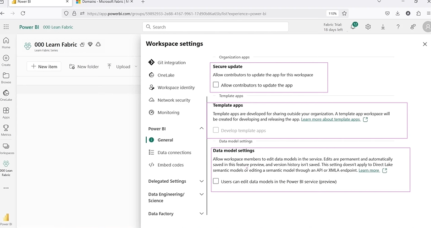The image size is (431, 228).
Task: Click the Power BI brand link in header
Action: [x=29, y=27]
